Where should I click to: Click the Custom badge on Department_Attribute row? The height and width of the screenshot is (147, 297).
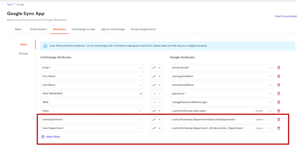[x=260, y=128]
